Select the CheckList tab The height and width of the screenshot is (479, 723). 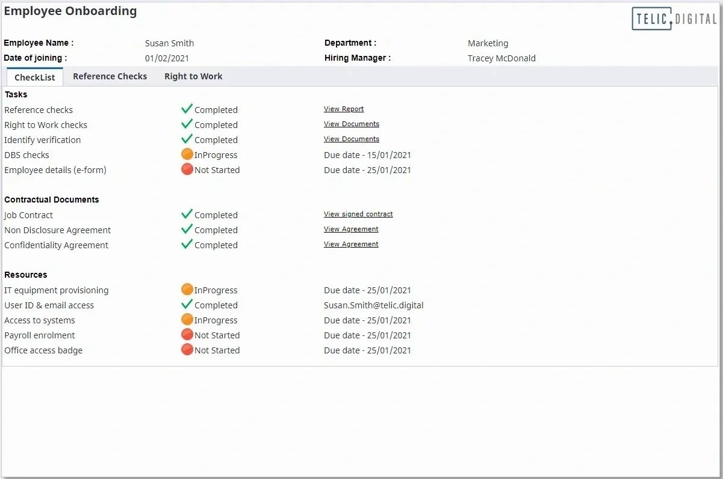point(35,77)
